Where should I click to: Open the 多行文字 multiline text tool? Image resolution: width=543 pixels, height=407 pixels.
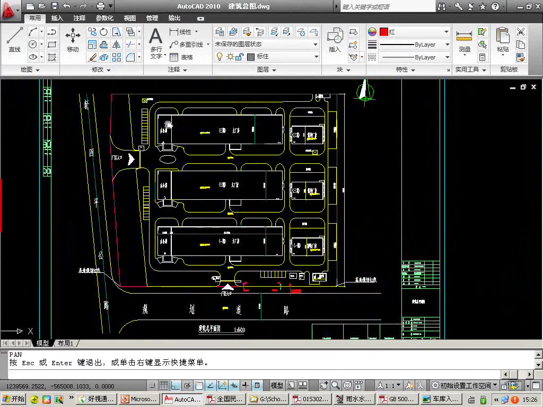point(156,43)
